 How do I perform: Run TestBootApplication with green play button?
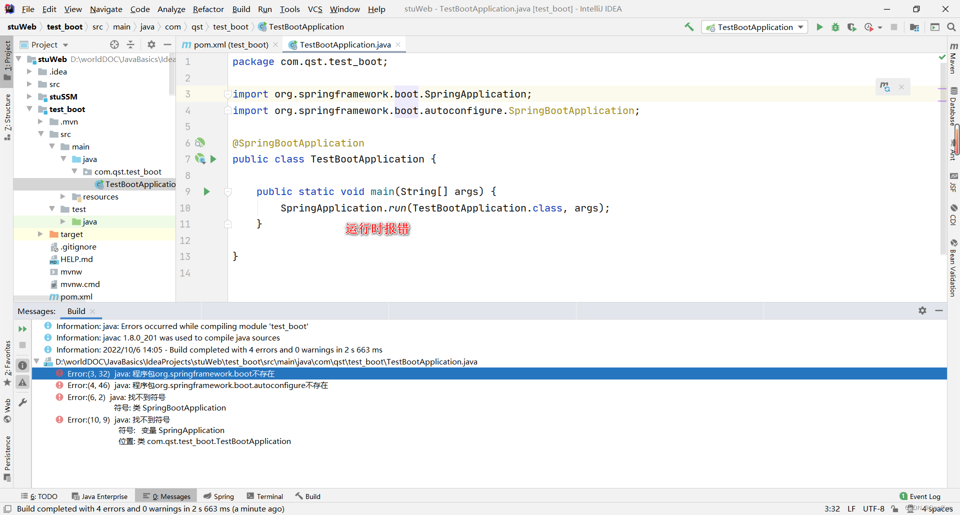point(819,27)
